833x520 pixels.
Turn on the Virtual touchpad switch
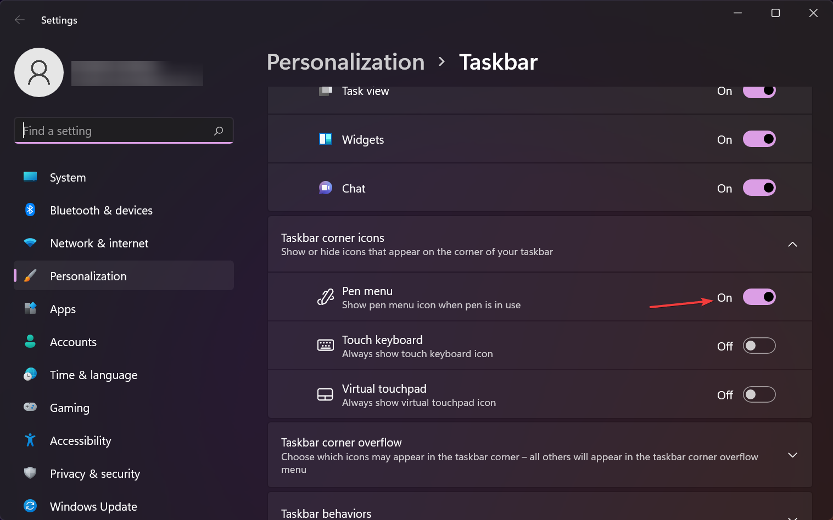(x=759, y=394)
